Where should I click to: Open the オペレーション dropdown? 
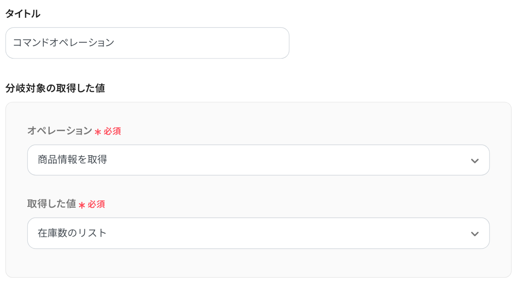258,160
